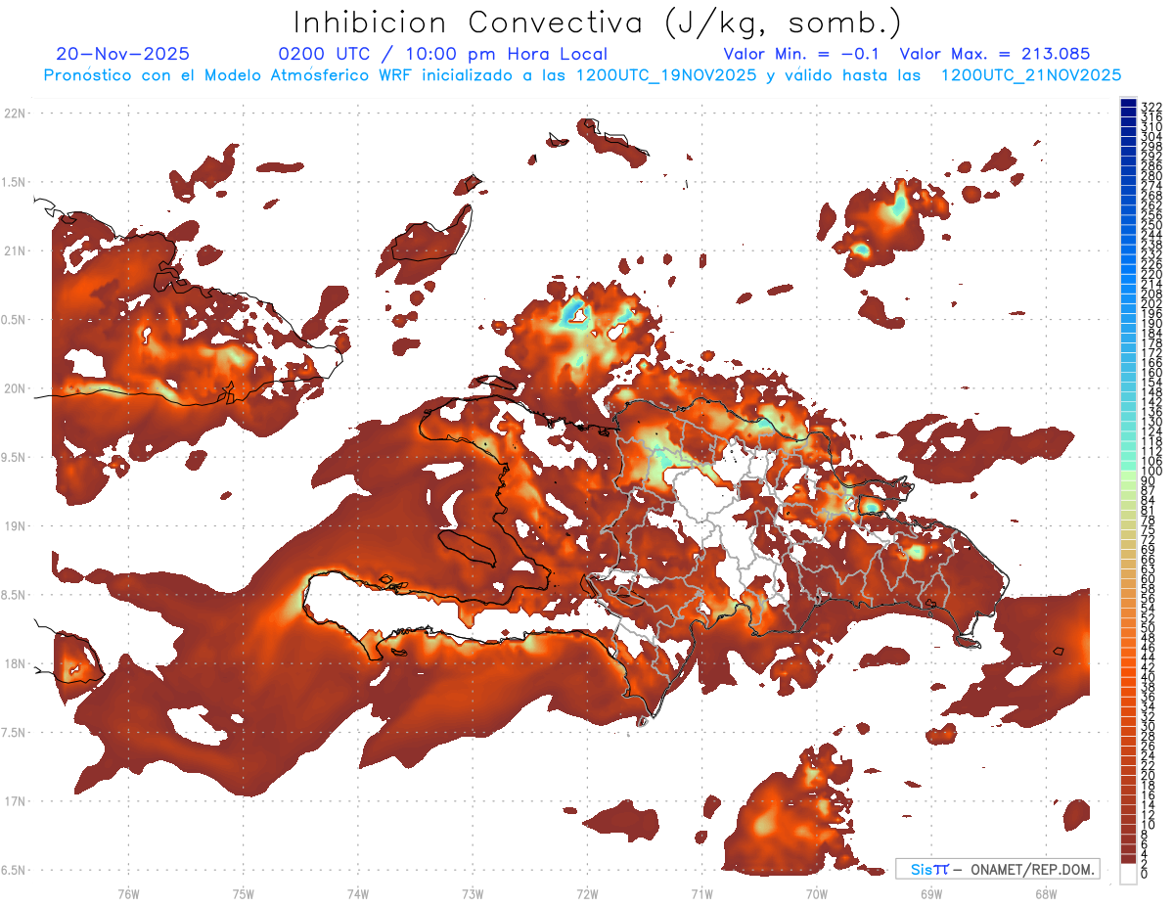This screenshot has height=907, width=1174.
Task: Click the '18N' latitude label
Action: tap(15, 663)
